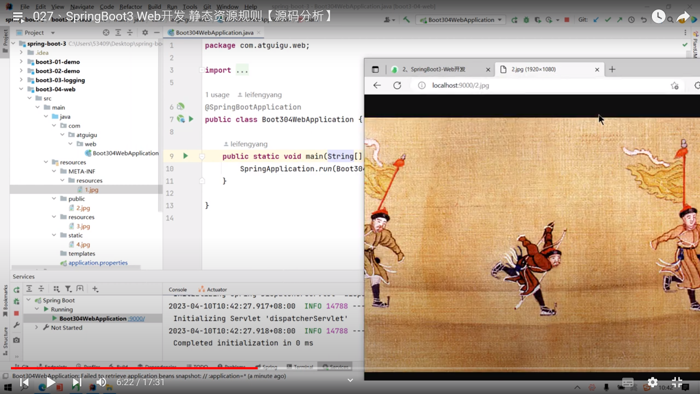Expand the boot3-01-demo module
Screen dimensions: 700x394
coord(21,62)
